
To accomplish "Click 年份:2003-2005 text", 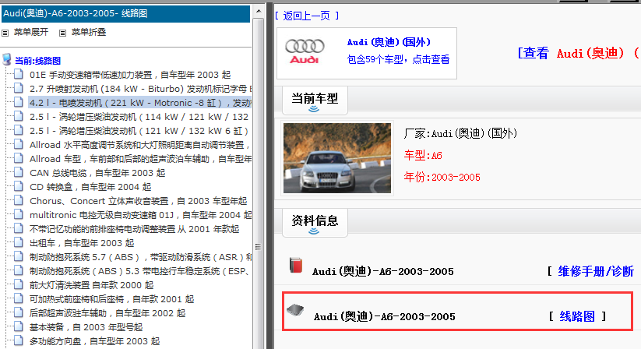I will coord(442,177).
